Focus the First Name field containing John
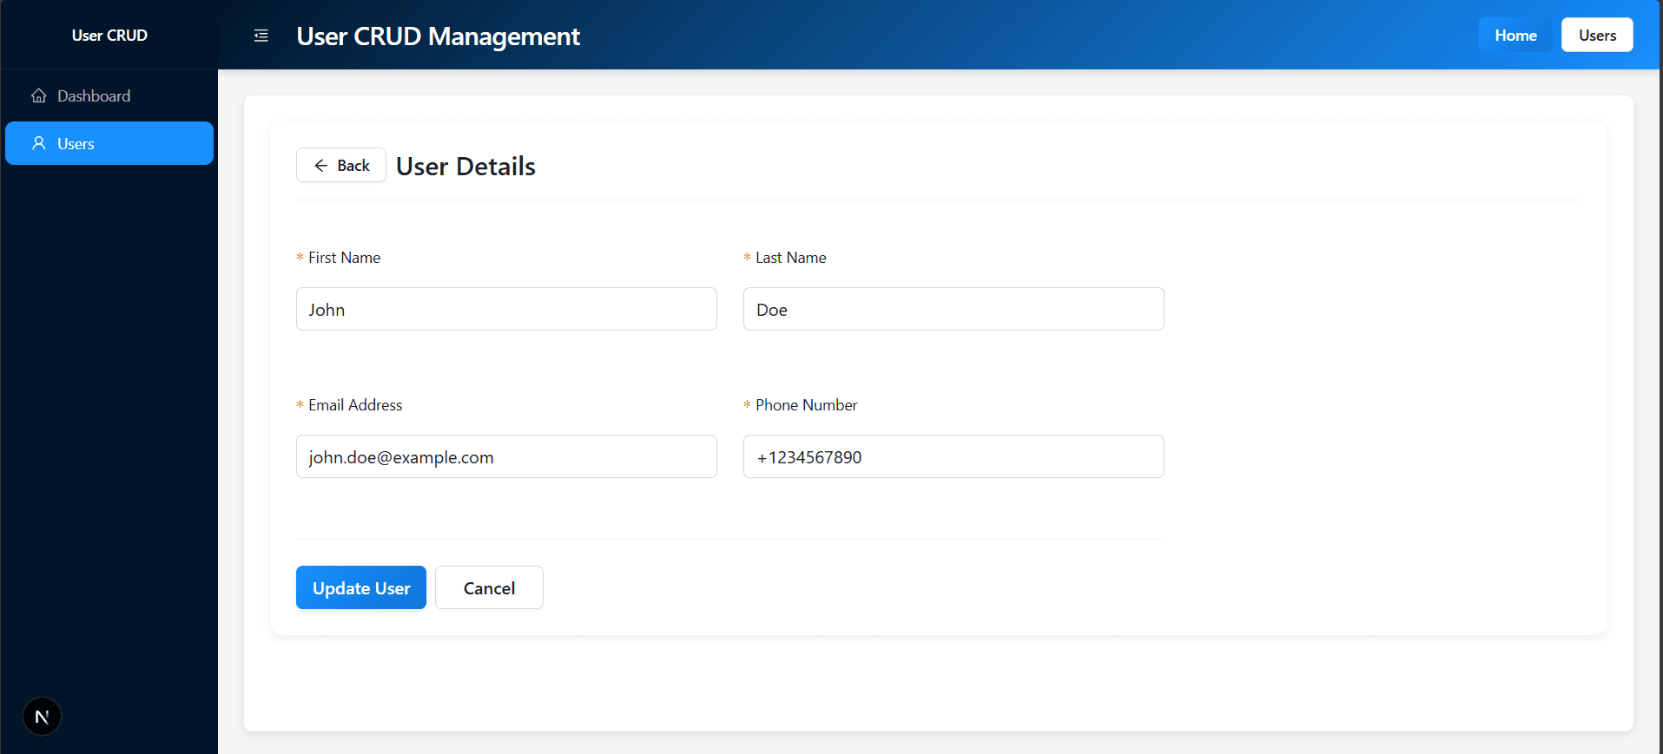Image resolution: width=1663 pixels, height=754 pixels. coord(506,310)
